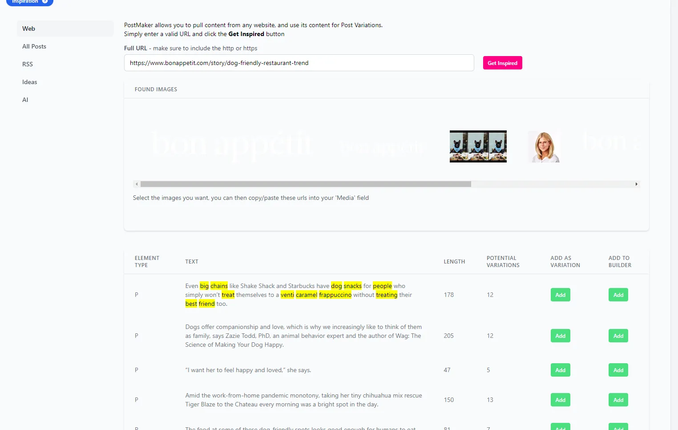Select the Web sidebar tab

click(65, 28)
